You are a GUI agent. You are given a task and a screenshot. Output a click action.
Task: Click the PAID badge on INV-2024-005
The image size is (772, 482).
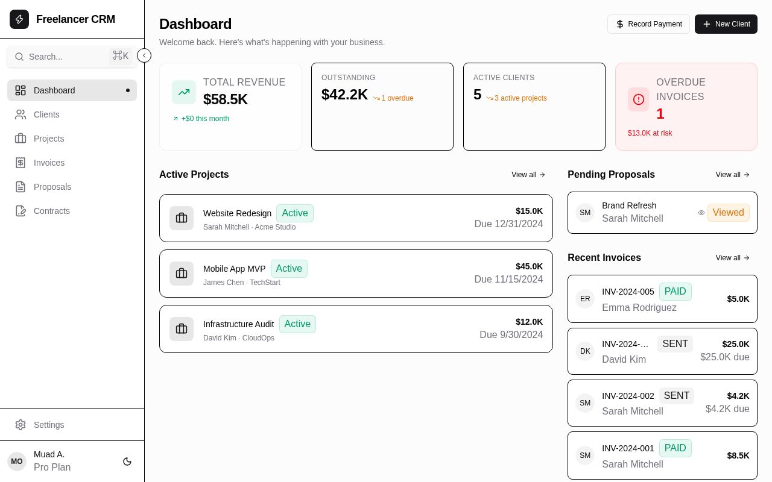pos(675,292)
